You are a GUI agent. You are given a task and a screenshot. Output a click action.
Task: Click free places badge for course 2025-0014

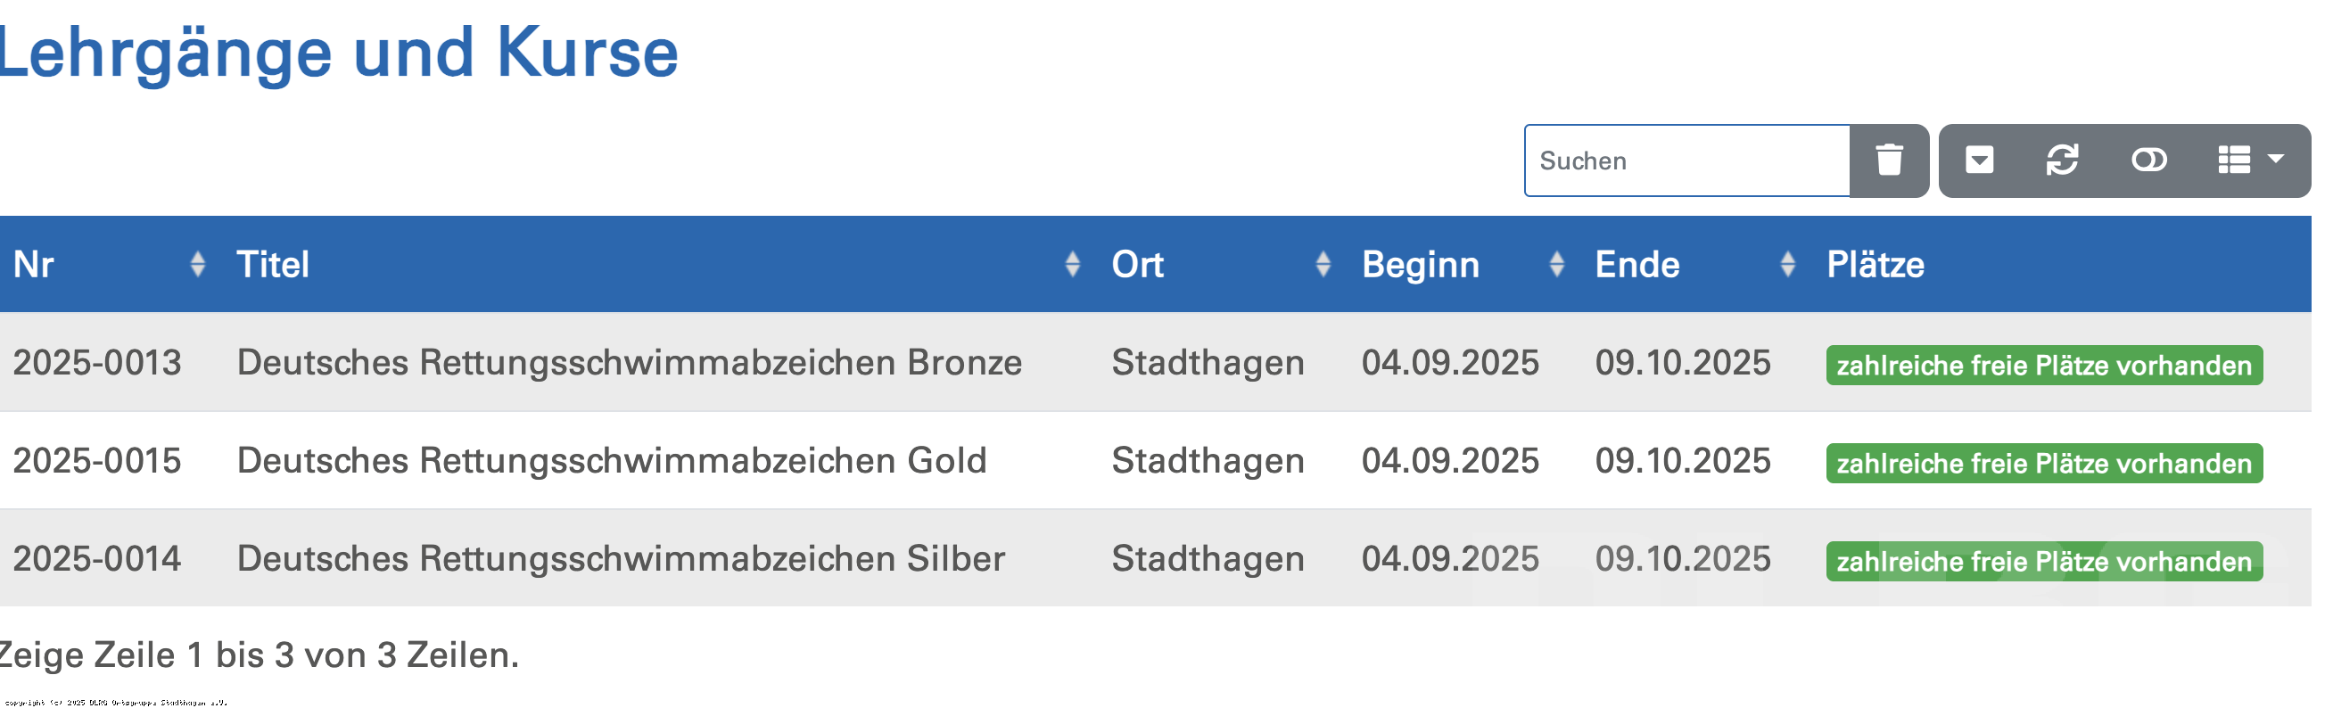2044,562
